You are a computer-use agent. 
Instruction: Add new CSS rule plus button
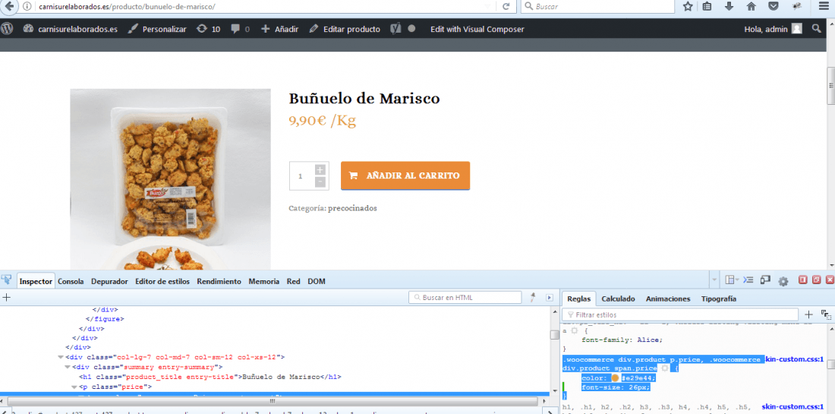coord(808,314)
